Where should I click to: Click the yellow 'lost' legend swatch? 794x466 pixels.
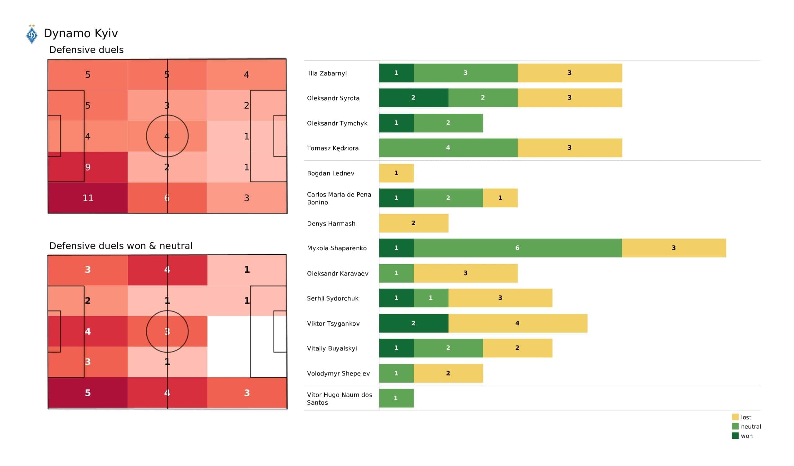pos(735,417)
